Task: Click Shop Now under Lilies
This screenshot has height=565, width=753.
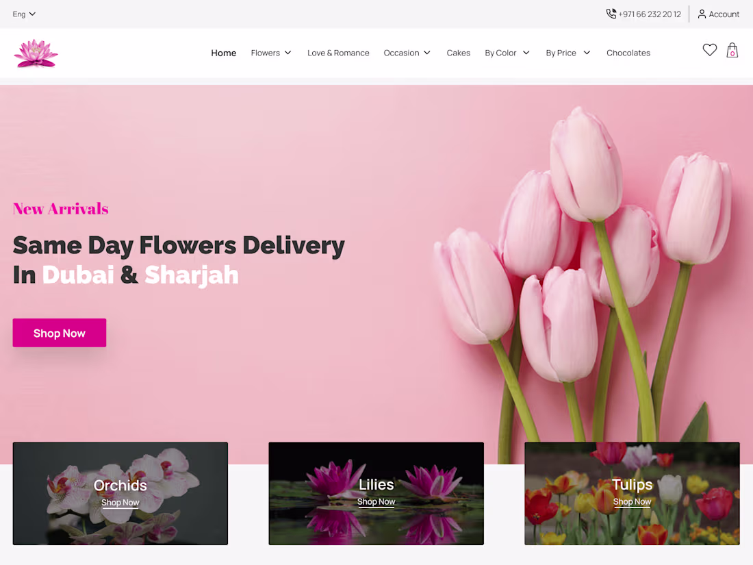Action: [x=376, y=501]
